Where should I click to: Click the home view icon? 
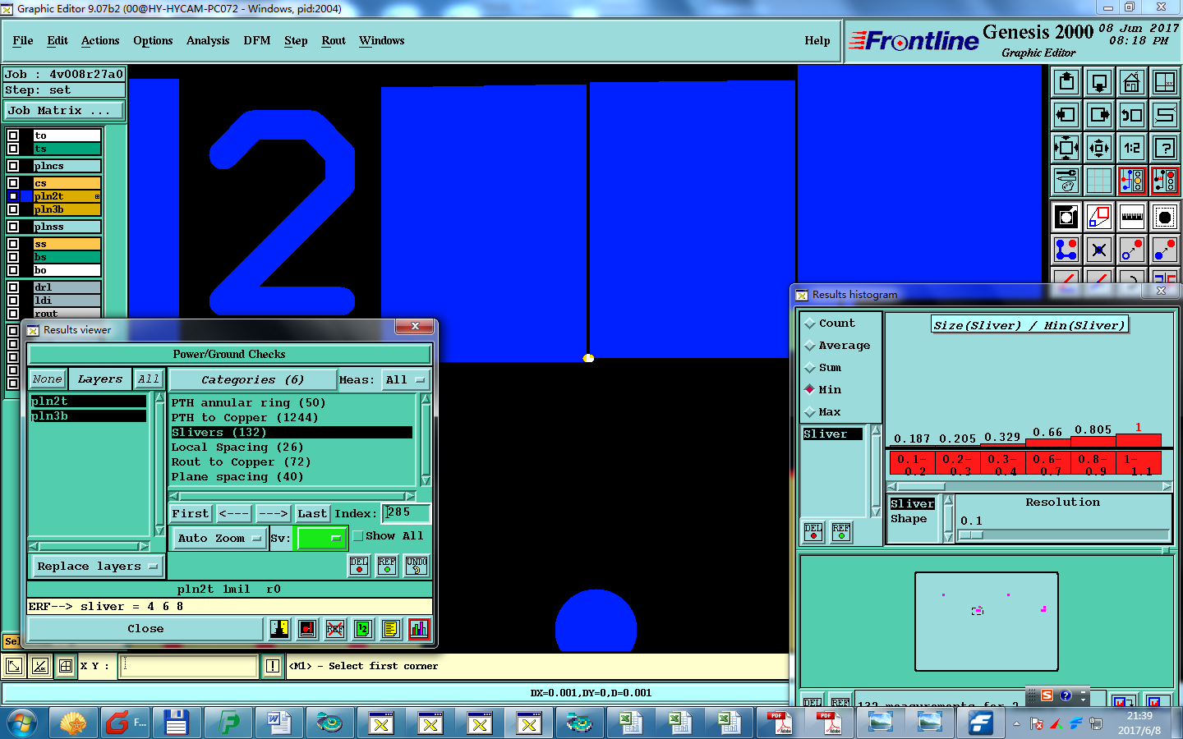1132,82
